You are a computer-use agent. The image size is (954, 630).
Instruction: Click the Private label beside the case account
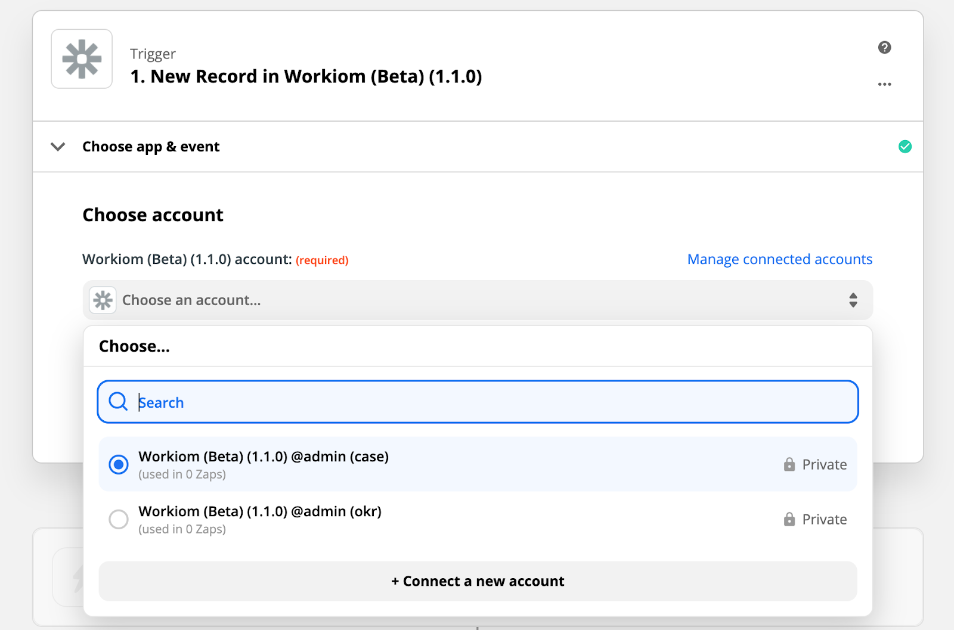(x=825, y=464)
